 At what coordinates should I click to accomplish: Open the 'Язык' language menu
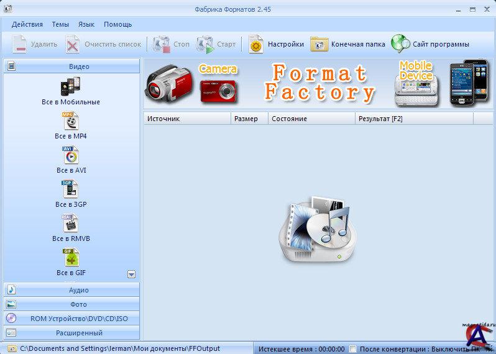tap(86, 24)
